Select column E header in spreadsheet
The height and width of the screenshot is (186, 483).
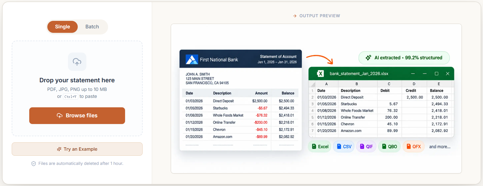439,84
